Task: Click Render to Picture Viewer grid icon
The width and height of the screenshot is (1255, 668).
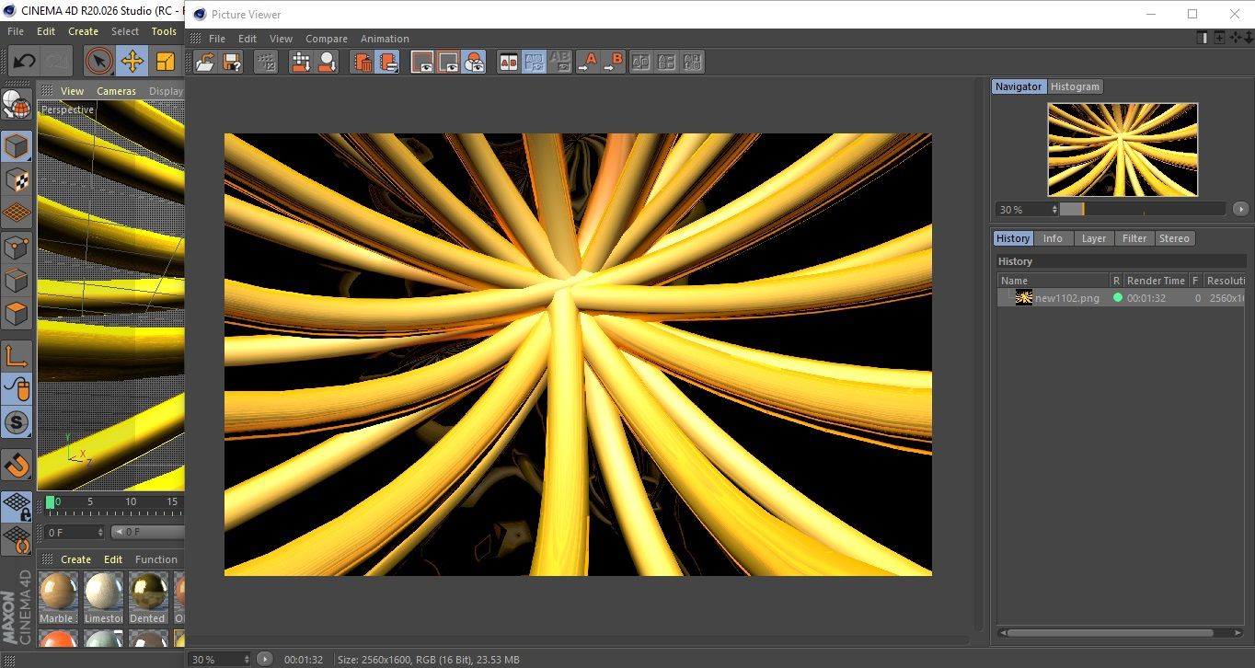Action: 301,62
